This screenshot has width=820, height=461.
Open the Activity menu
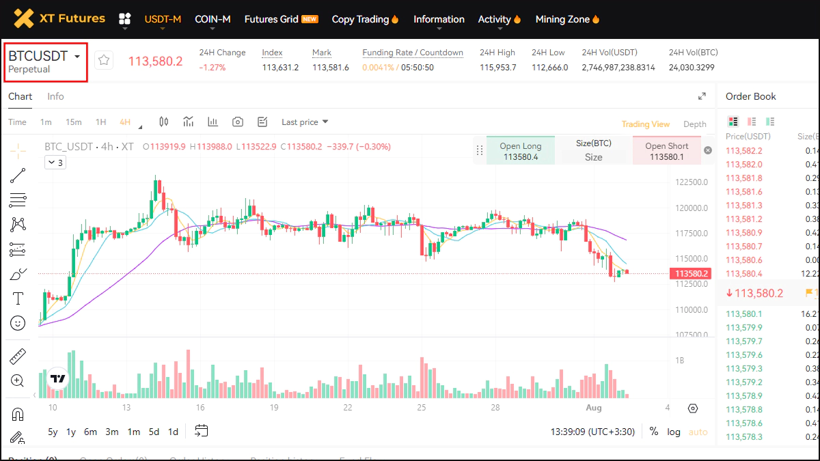coord(500,19)
